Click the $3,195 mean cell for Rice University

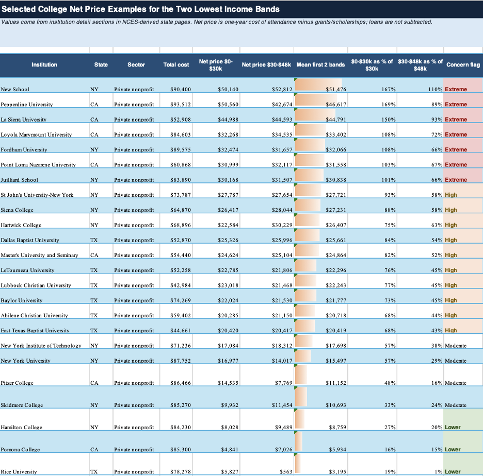pyautogui.click(x=321, y=464)
